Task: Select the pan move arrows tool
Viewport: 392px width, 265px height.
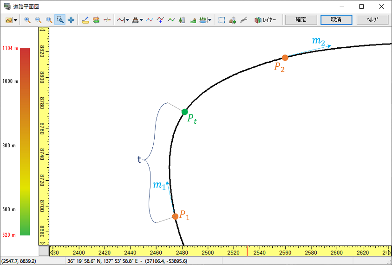Action: tap(71, 20)
